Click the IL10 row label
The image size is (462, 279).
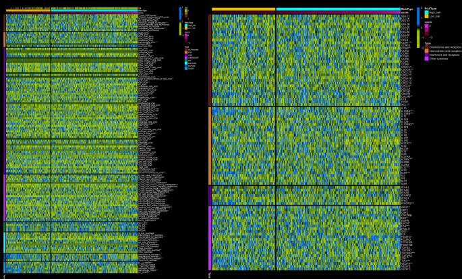click(404, 108)
